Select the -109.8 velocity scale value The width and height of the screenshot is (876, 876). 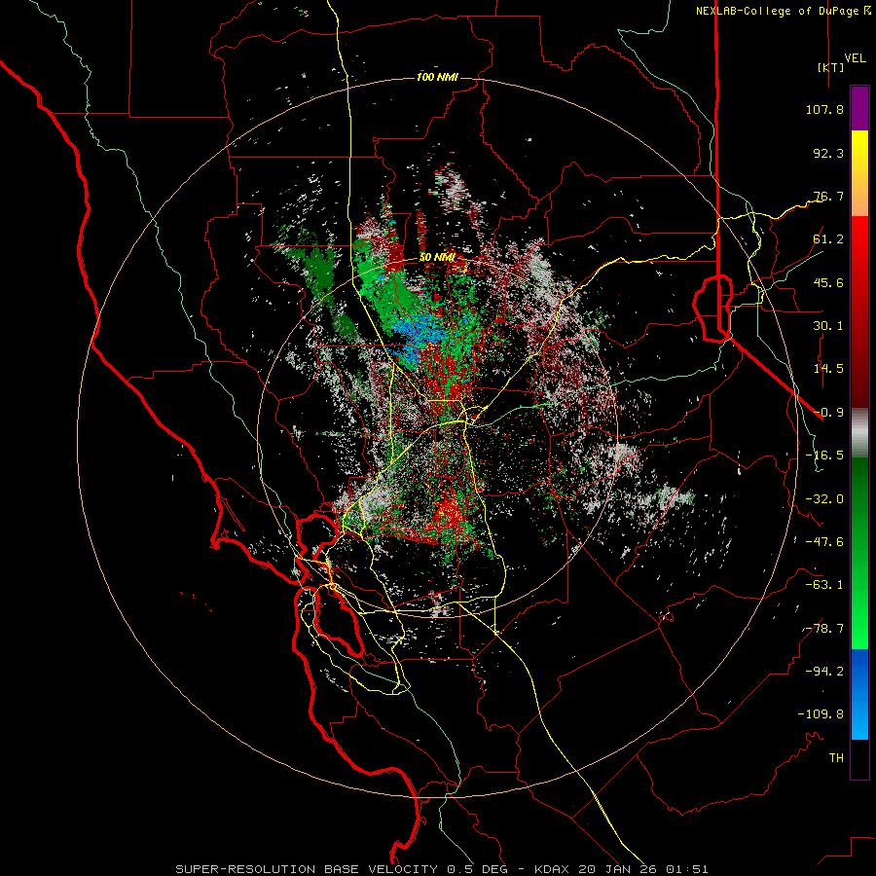tap(821, 714)
